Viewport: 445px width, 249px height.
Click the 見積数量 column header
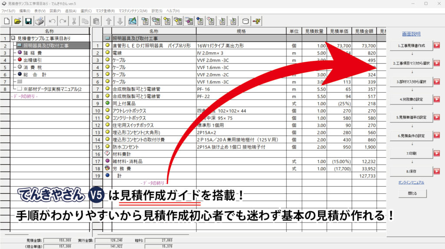314,31
